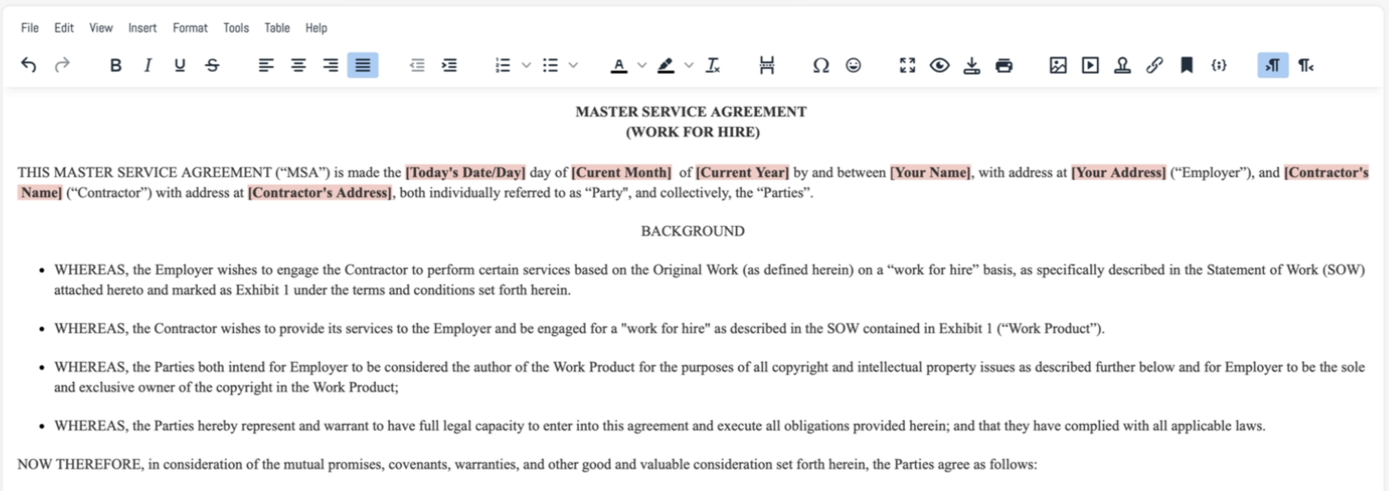Set left-to-right text direction
The width and height of the screenshot is (1389, 491).
click(1273, 65)
